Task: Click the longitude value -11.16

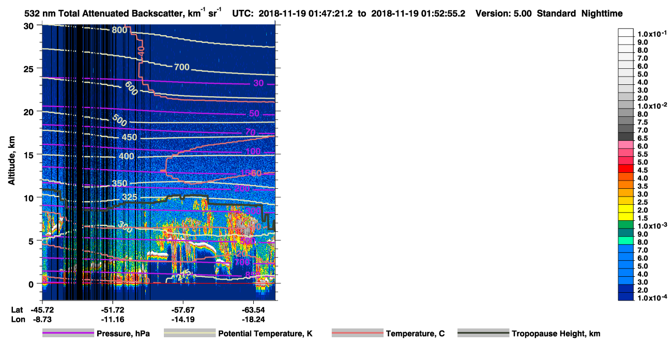Action: [x=113, y=320]
